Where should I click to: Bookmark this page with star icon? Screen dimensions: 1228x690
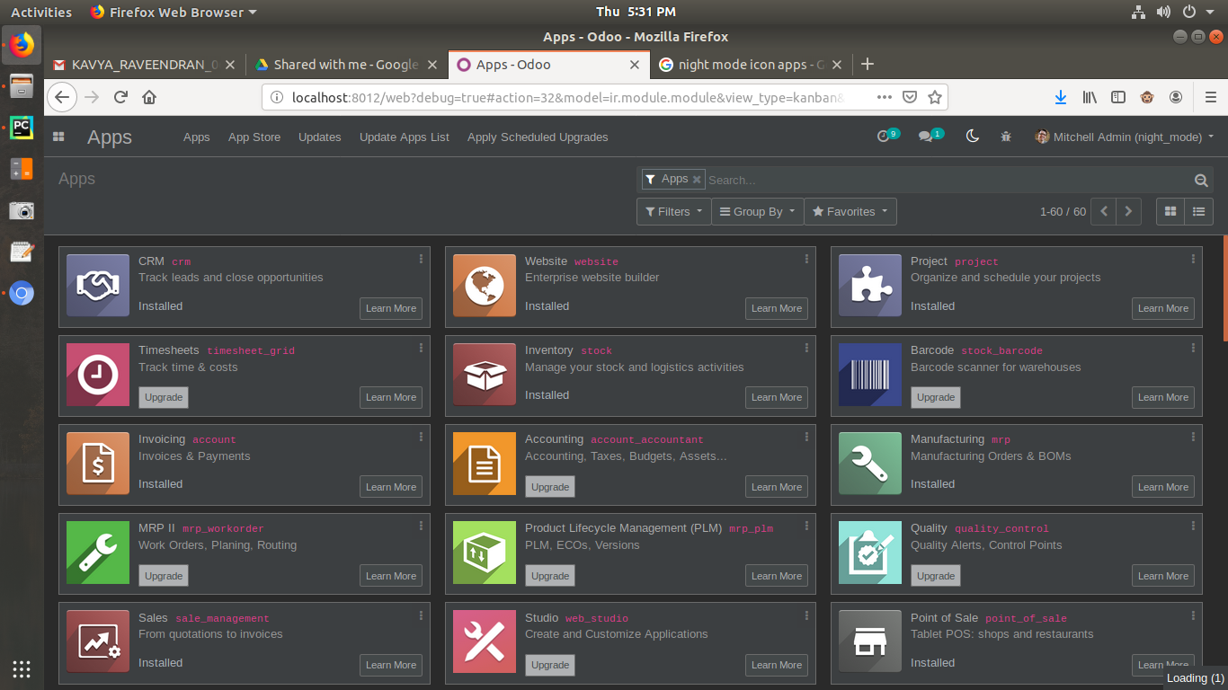coord(935,97)
